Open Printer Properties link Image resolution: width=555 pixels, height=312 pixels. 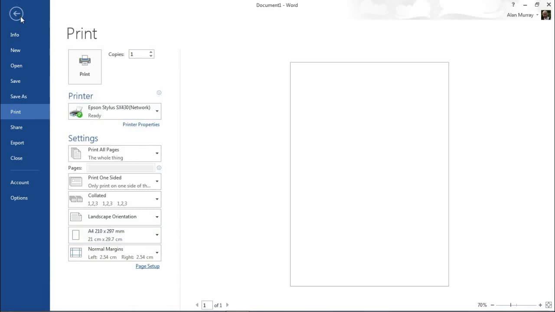141,124
